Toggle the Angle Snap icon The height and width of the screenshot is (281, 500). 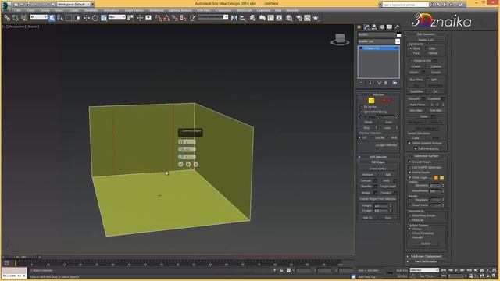click(x=166, y=18)
